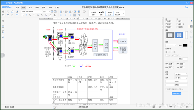Toggle bold formatting
The height and width of the screenshot is (110, 194).
click(22, 15)
